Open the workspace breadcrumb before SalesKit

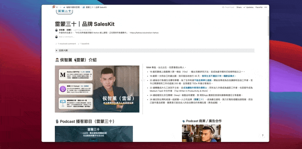(x=71, y=7)
